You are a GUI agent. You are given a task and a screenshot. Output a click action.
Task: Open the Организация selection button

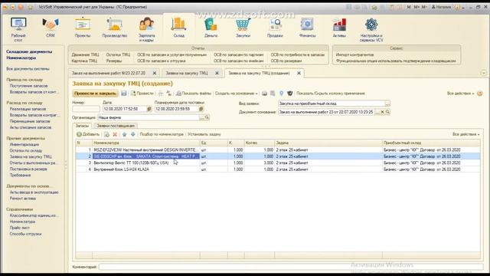tap(201, 117)
